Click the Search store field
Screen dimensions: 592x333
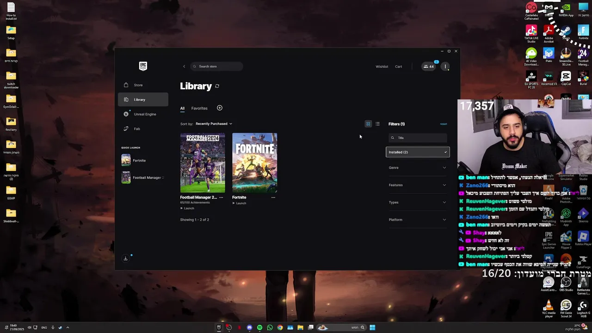pos(216,67)
